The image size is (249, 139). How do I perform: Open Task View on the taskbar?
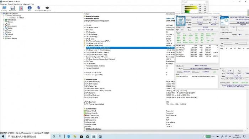60,136
